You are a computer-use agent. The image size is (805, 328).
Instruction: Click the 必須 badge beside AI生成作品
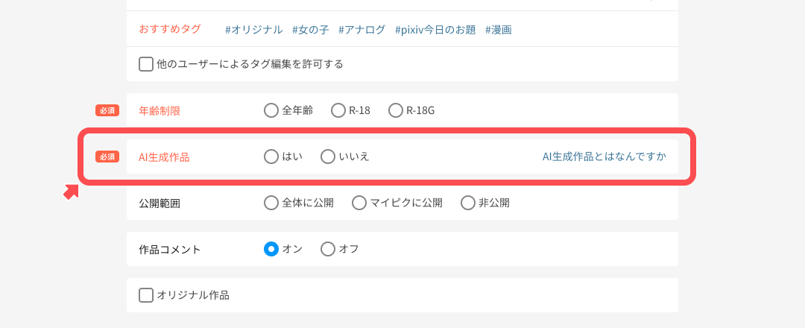tap(107, 157)
